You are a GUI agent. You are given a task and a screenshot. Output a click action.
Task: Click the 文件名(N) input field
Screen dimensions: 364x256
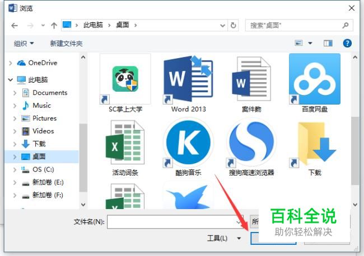tap(175, 222)
